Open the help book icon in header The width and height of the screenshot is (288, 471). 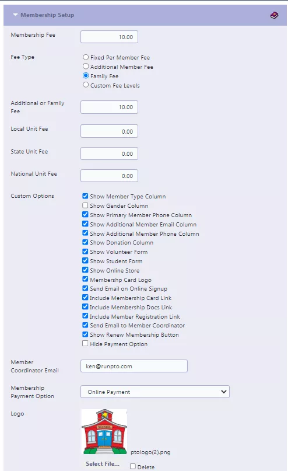(274, 15)
